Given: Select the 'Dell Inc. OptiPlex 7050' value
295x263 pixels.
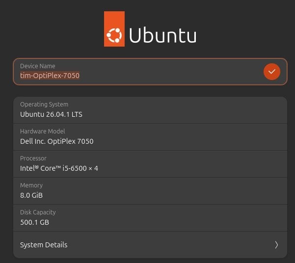Looking at the screenshot, I should (x=57, y=141).
